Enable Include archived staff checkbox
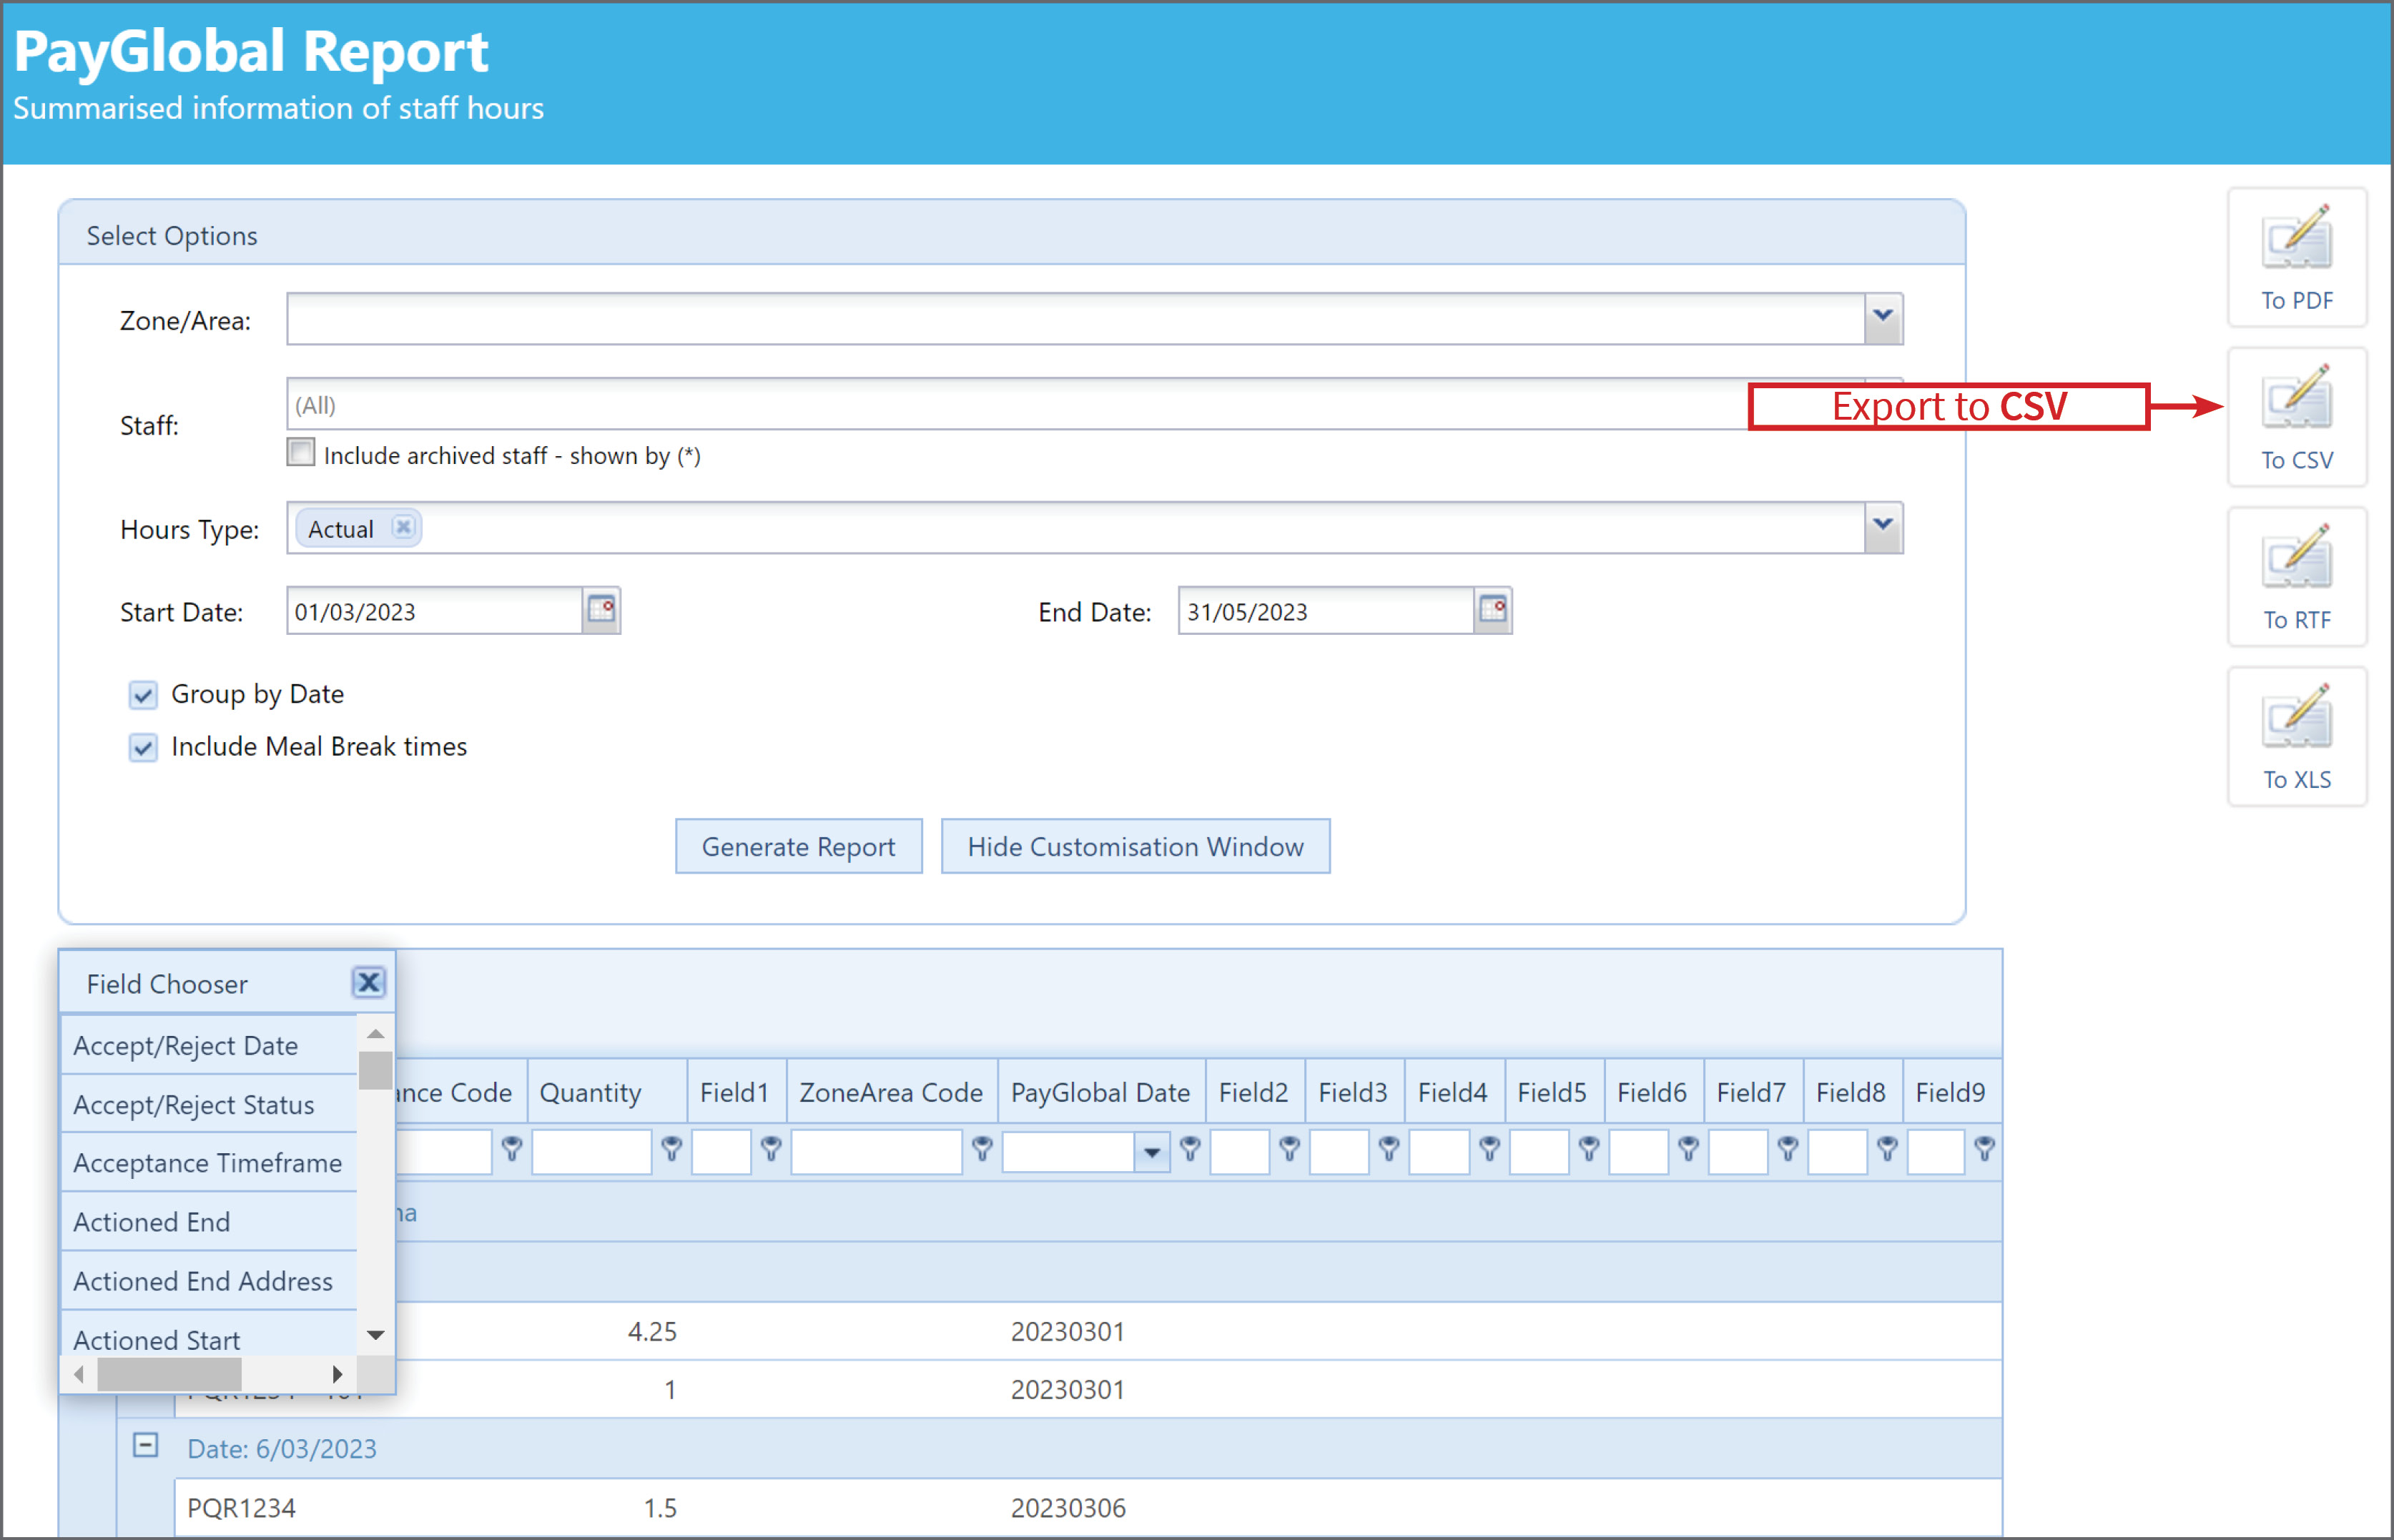Viewport: 2394px width, 1540px height. pyautogui.click(x=300, y=452)
